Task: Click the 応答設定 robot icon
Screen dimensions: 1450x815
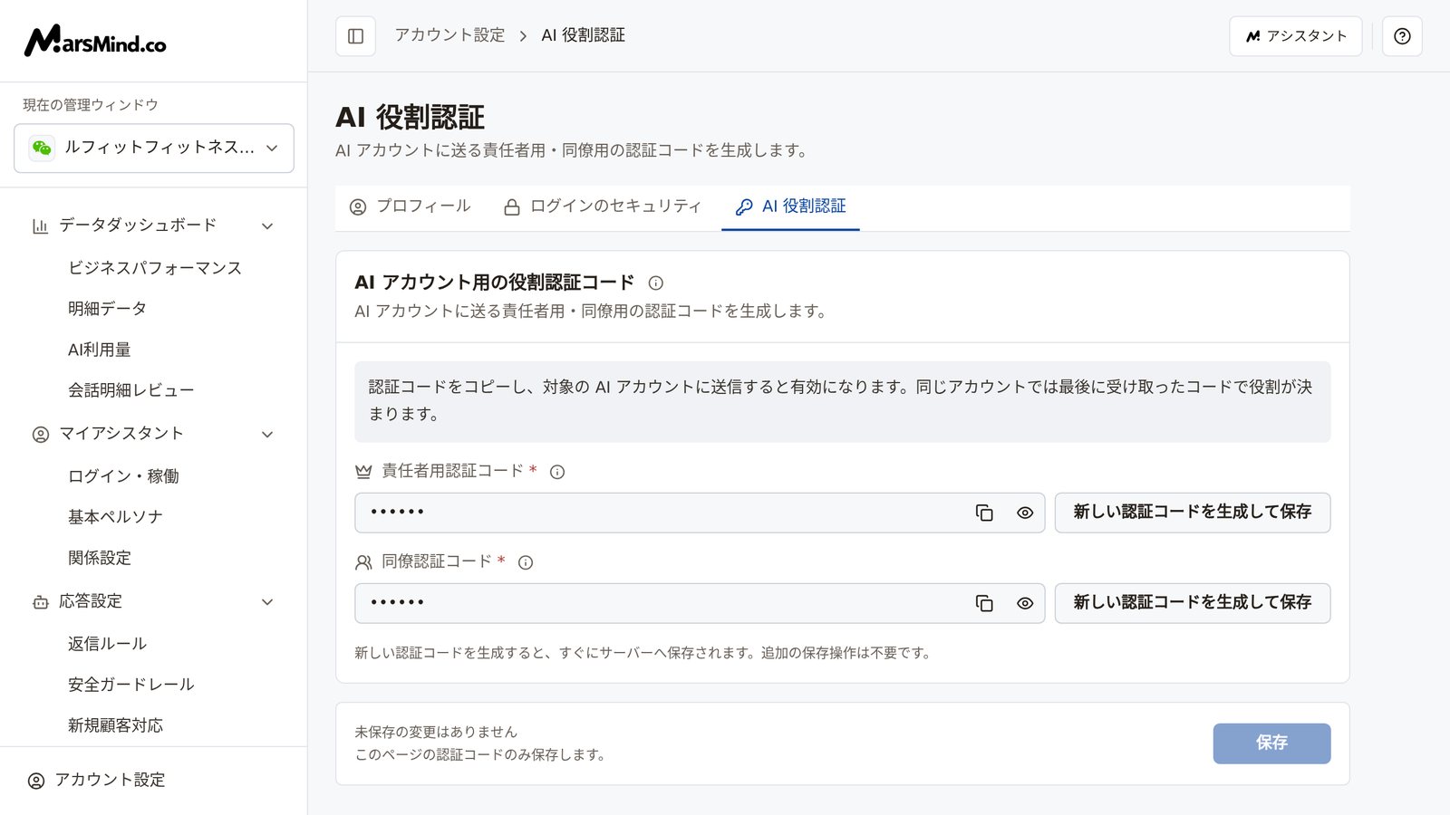Action: point(41,602)
